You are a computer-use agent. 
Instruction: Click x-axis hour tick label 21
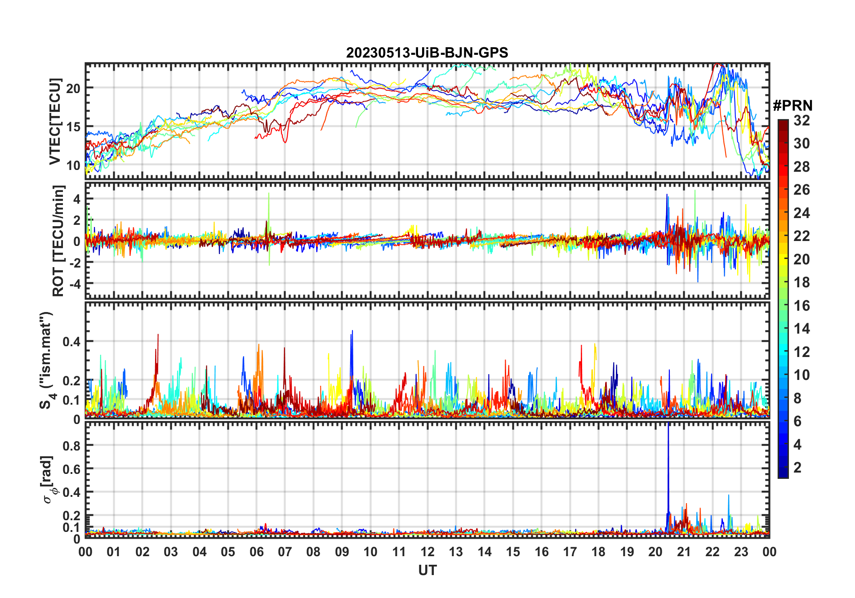click(x=684, y=552)
